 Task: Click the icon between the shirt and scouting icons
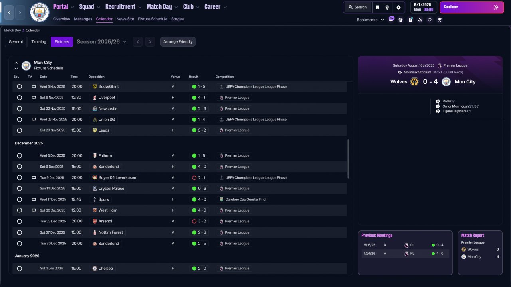point(410,20)
